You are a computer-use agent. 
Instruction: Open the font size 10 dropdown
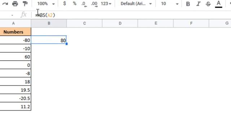point(170,4)
